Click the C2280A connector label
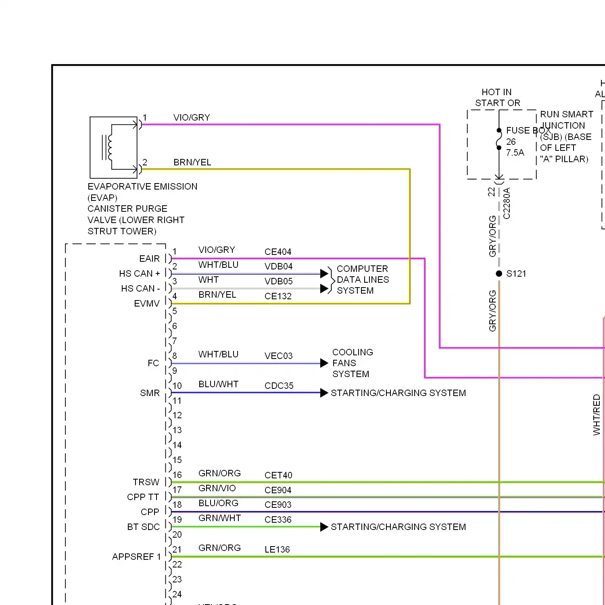This screenshot has width=605, height=605. (507, 203)
